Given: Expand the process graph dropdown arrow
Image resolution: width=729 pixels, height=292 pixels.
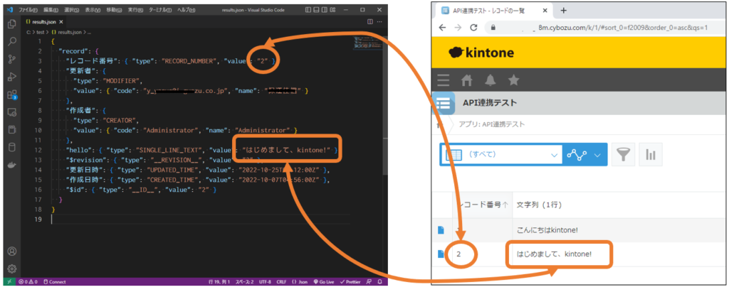Looking at the screenshot, I should coord(597,155).
